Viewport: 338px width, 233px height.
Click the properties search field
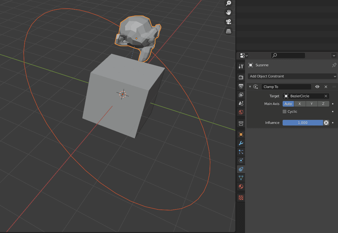288,55
